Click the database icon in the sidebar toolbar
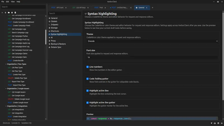 click(x=15, y=13)
